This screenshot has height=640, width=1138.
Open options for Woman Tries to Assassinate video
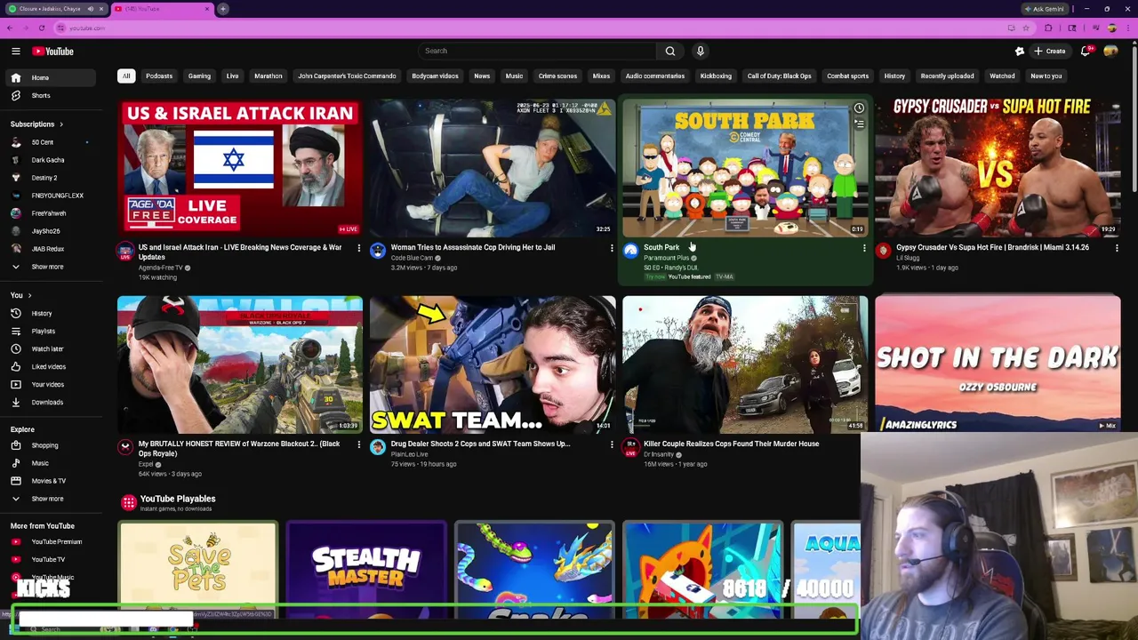[x=612, y=248]
